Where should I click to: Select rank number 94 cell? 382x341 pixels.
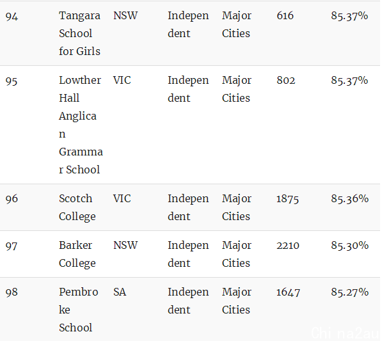click(12, 17)
